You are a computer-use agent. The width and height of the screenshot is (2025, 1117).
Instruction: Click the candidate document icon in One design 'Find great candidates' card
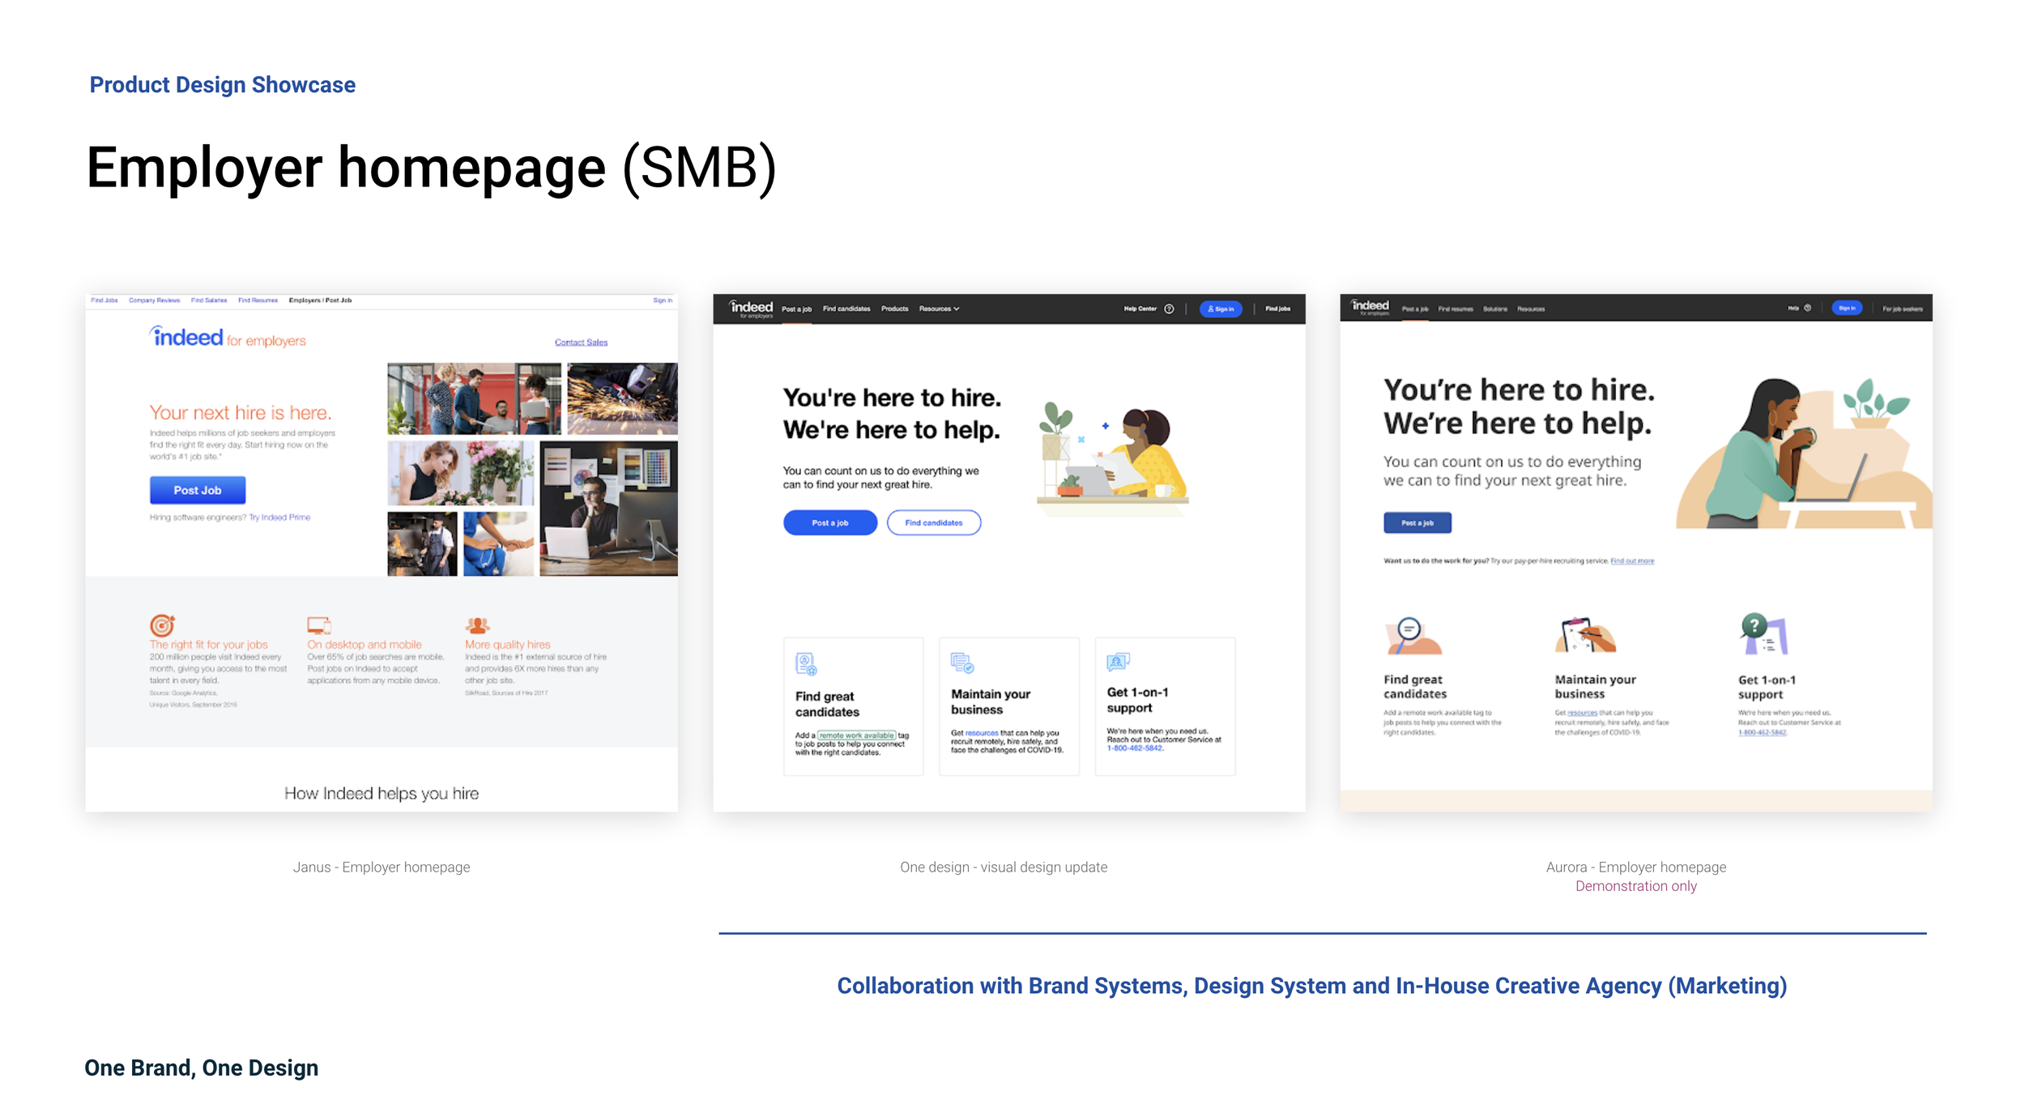pyautogui.click(x=806, y=664)
